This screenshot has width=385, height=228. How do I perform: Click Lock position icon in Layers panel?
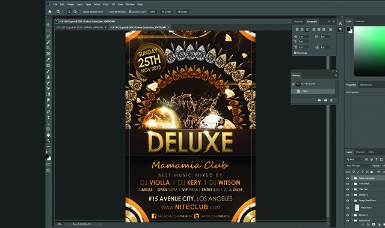click(363, 172)
